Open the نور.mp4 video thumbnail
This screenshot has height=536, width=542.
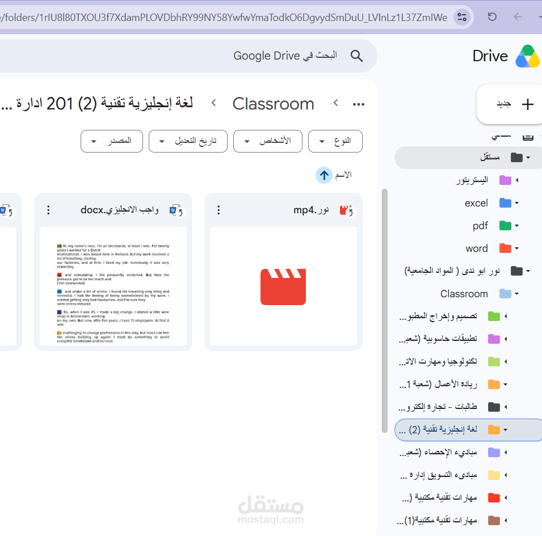pyautogui.click(x=283, y=286)
